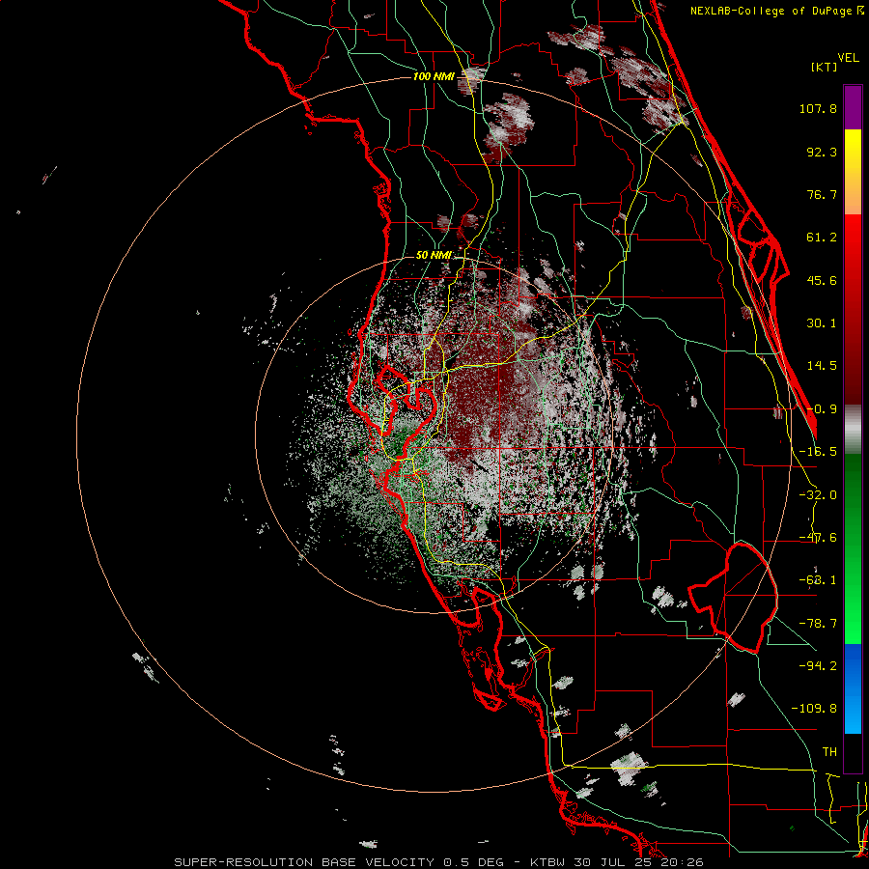Select the 30.1 velocity scale value
The height and width of the screenshot is (869, 869).
(x=822, y=323)
